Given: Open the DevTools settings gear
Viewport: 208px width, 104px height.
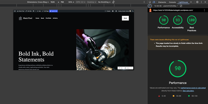Looking at the screenshot, I should point(197,2).
